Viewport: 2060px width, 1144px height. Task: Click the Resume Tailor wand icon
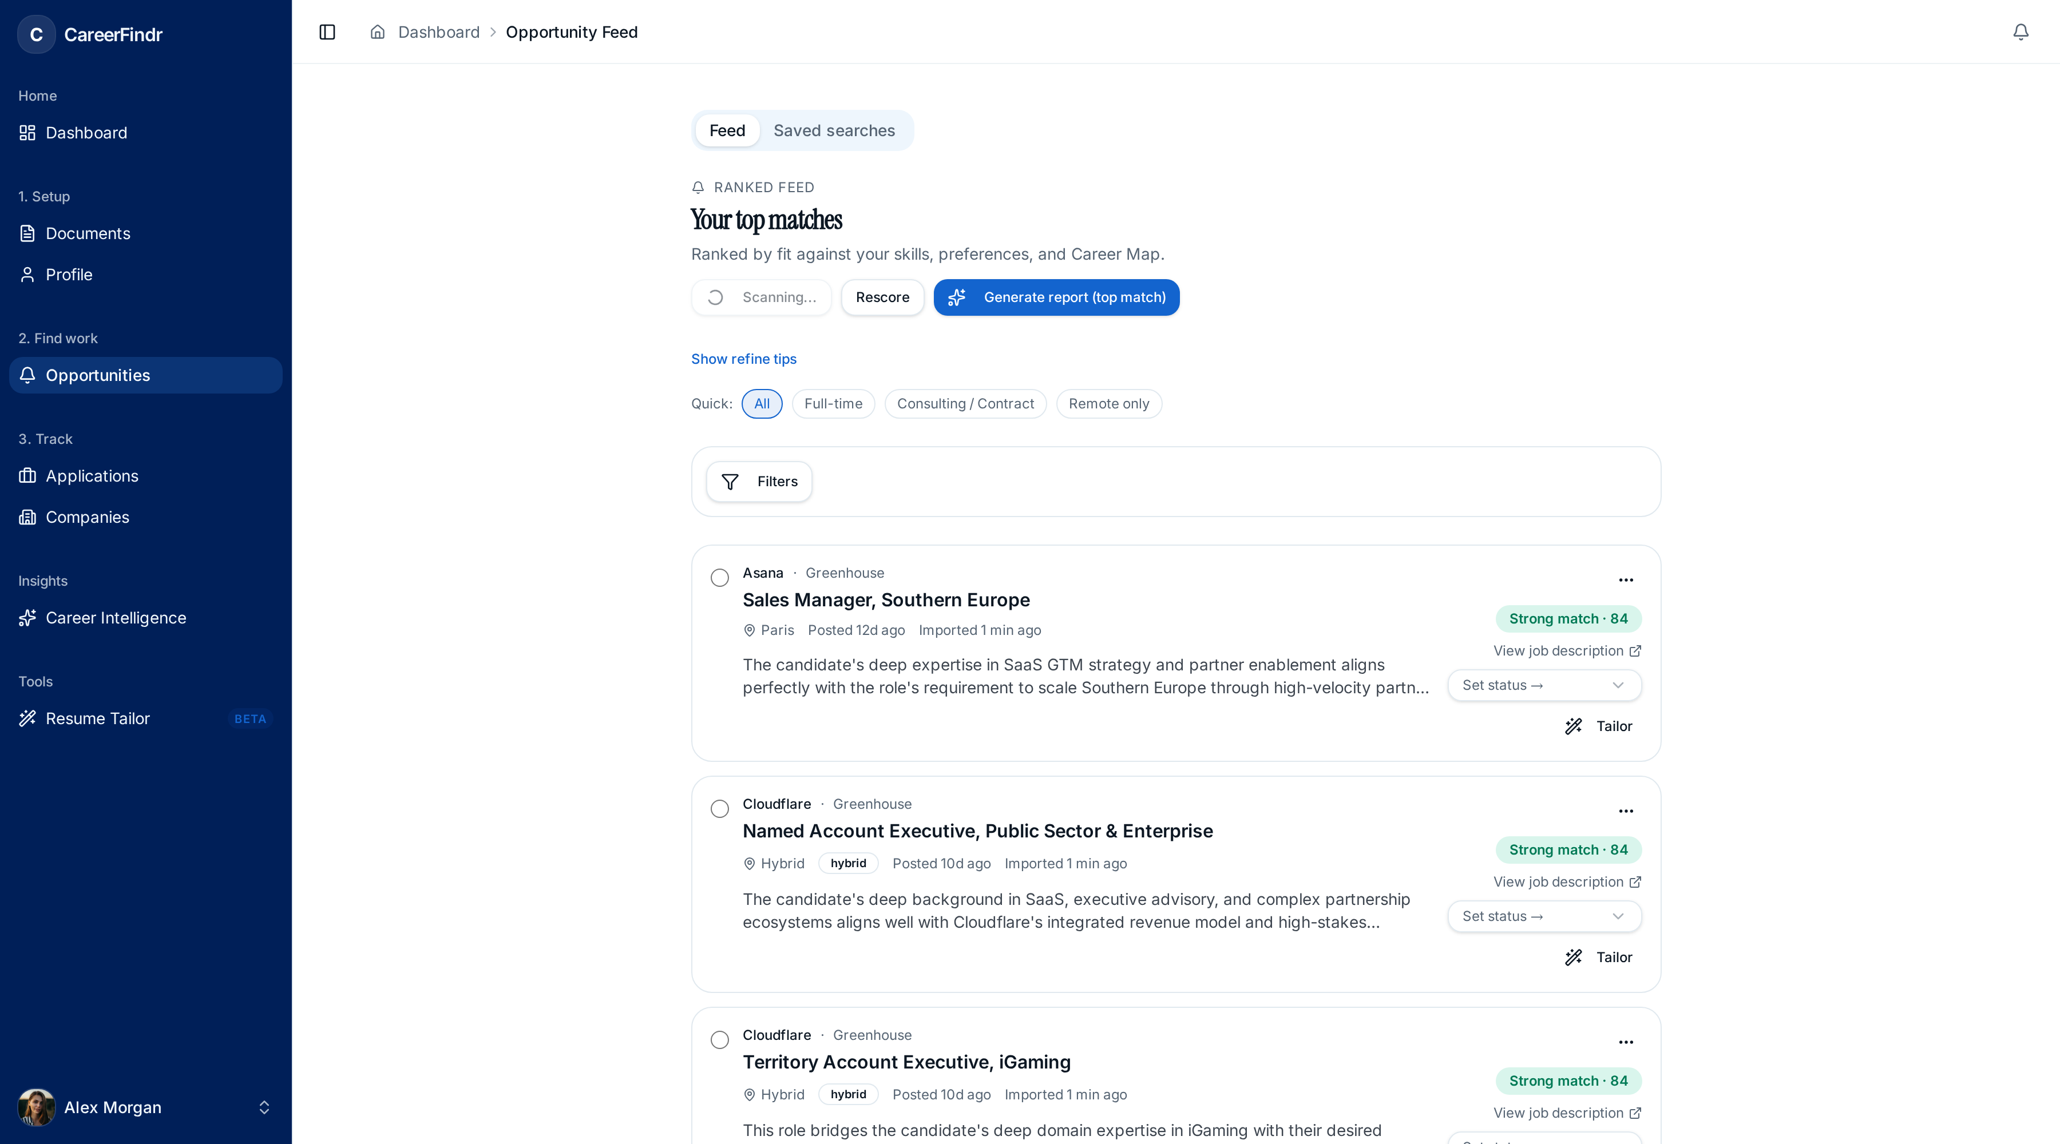[x=27, y=718]
